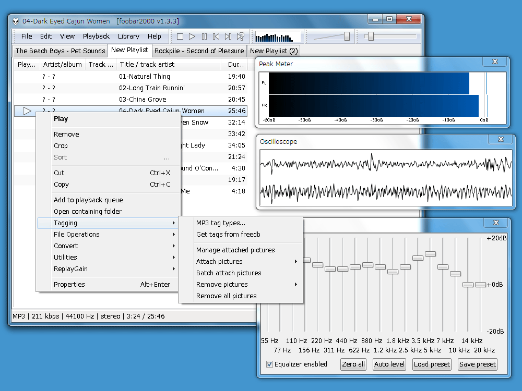Click the Auto level button
Image resolution: width=522 pixels, height=391 pixels.
click(x=389, y=364)
